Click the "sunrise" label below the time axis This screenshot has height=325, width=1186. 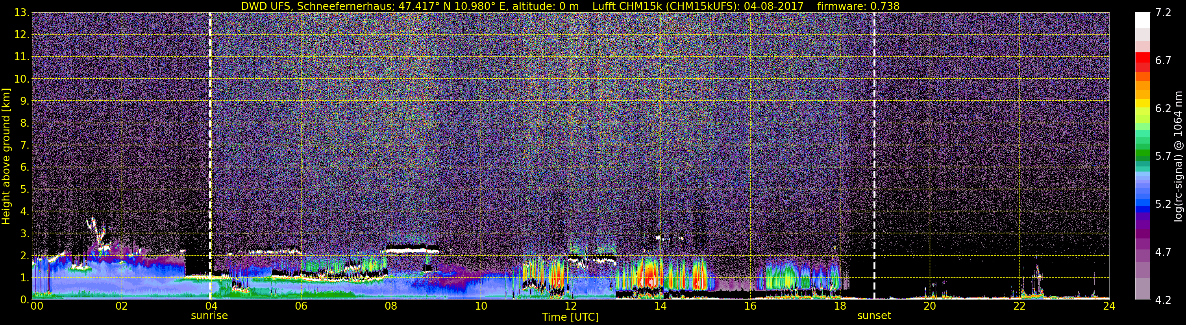(209, 316)
